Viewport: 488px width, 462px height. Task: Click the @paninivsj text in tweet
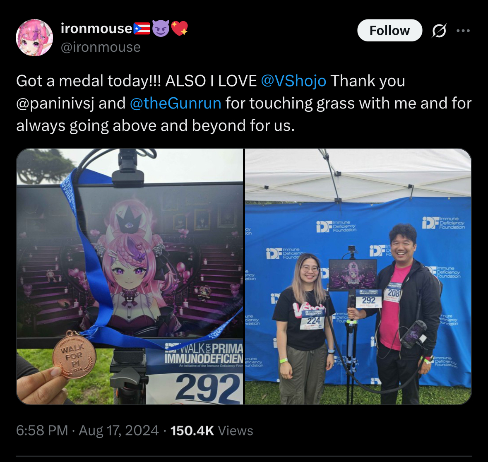point(55,103)
